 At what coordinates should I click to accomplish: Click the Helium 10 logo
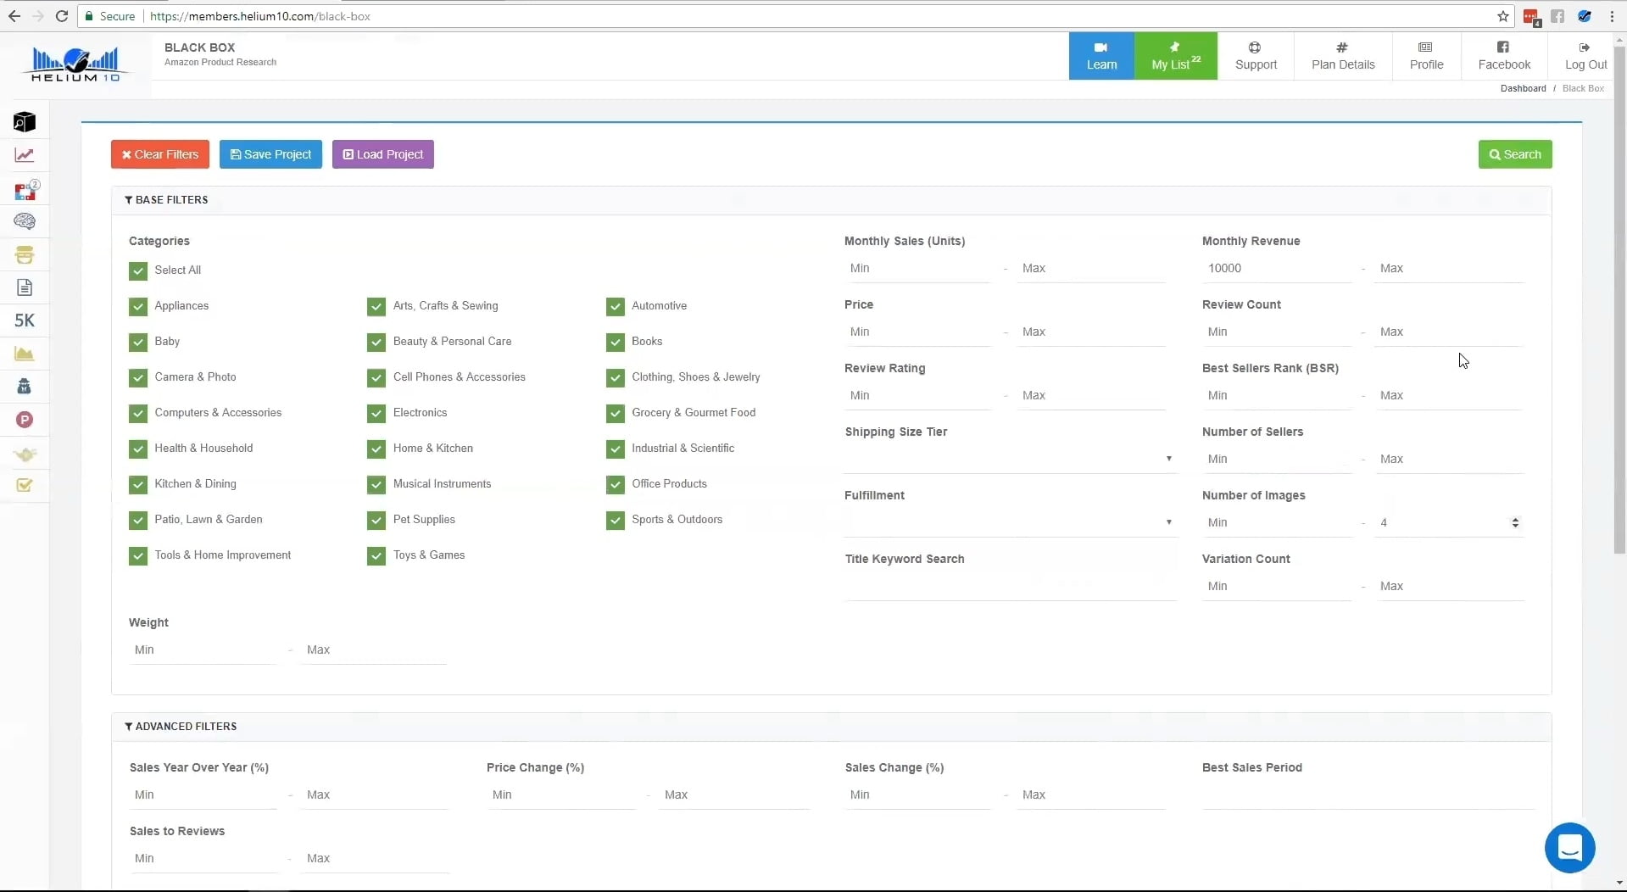75,64
